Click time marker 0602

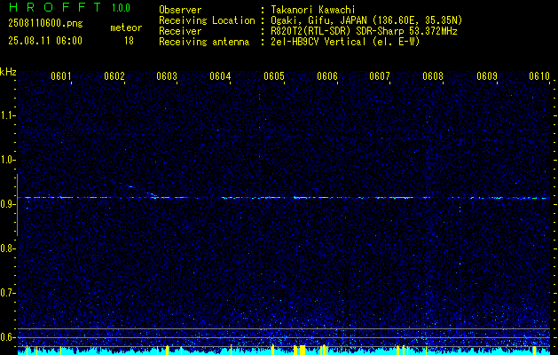click(114, 76)
